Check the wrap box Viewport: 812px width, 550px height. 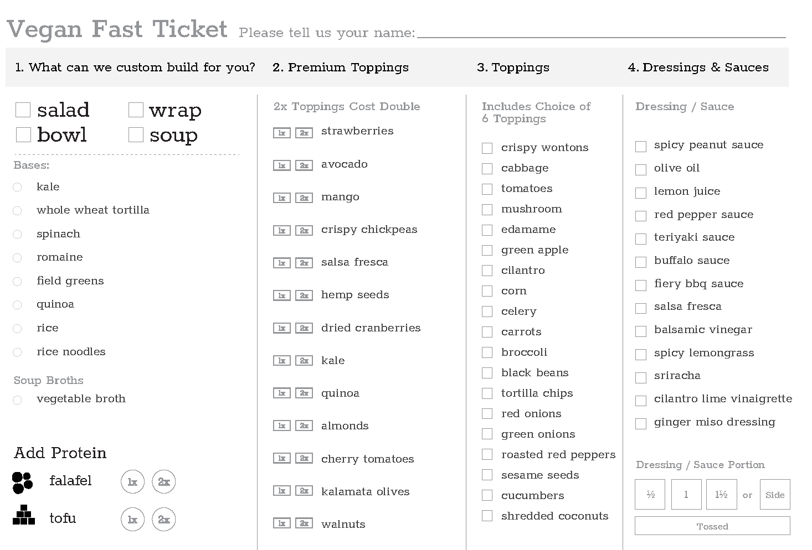136,110
